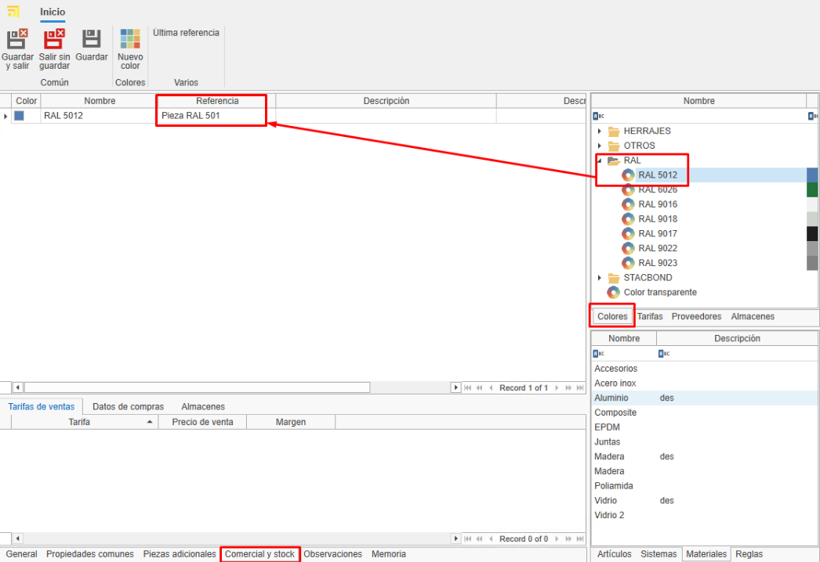Click the RAL 6026 color wheel icon

pos(628,189)
